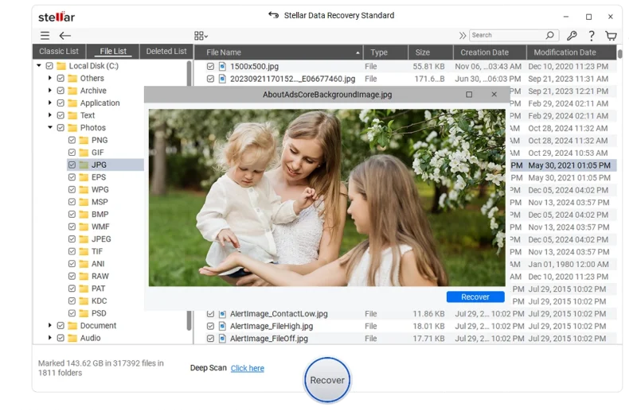Image resolution: width=637 pixels, height=411 pixels.
Task: Toggle checkbox for AlertImage_FileOff.jpg
Action: 210,339
